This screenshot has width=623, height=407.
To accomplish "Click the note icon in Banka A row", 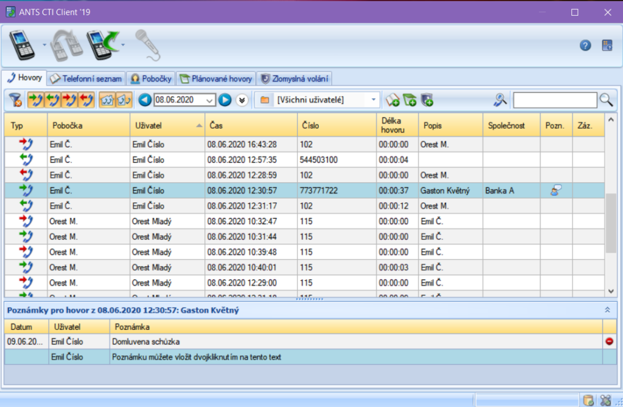I will pyautogui.click(x=555, y=191).
